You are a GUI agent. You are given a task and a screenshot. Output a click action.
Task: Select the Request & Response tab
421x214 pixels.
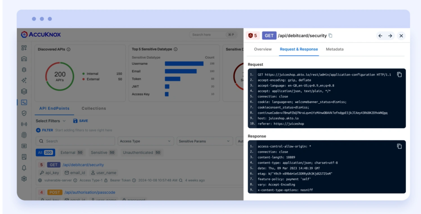299,49
